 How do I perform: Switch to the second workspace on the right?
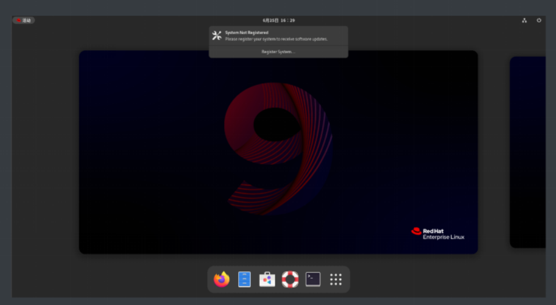[527, 152]
